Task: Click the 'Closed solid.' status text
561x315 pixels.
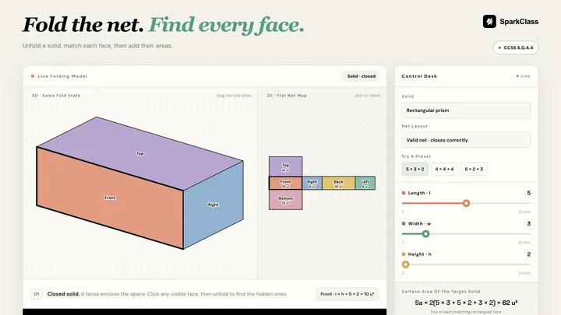Action: [63, 294]
